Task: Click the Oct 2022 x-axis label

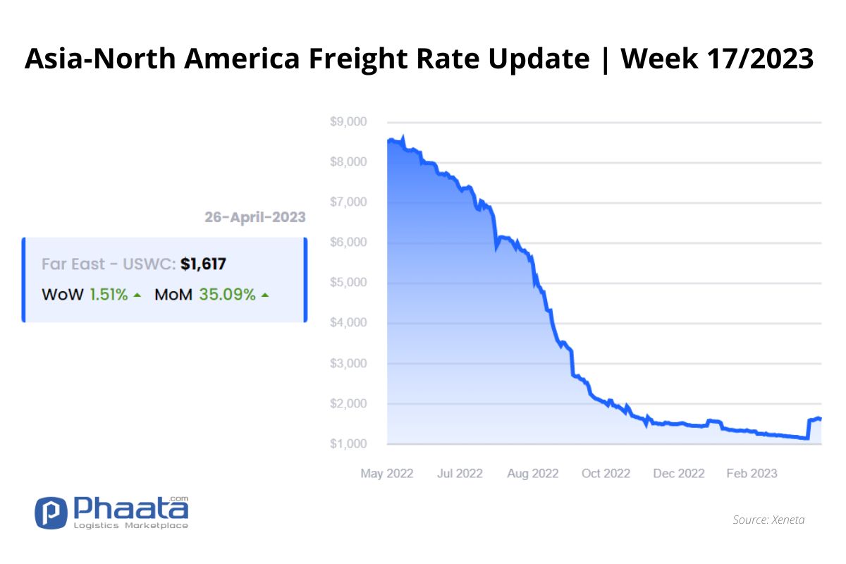Action: (606, 473)
